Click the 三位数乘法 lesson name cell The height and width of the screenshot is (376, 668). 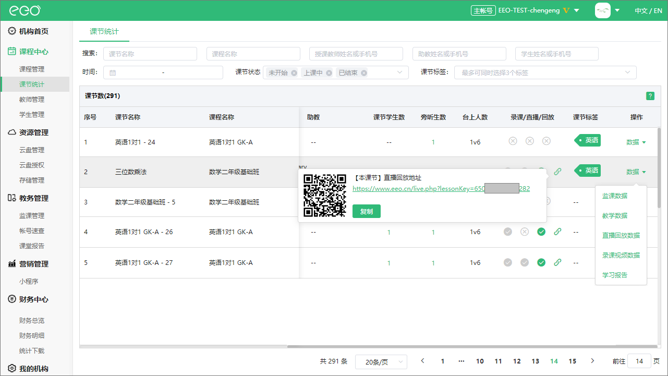[x=131, y=172]
